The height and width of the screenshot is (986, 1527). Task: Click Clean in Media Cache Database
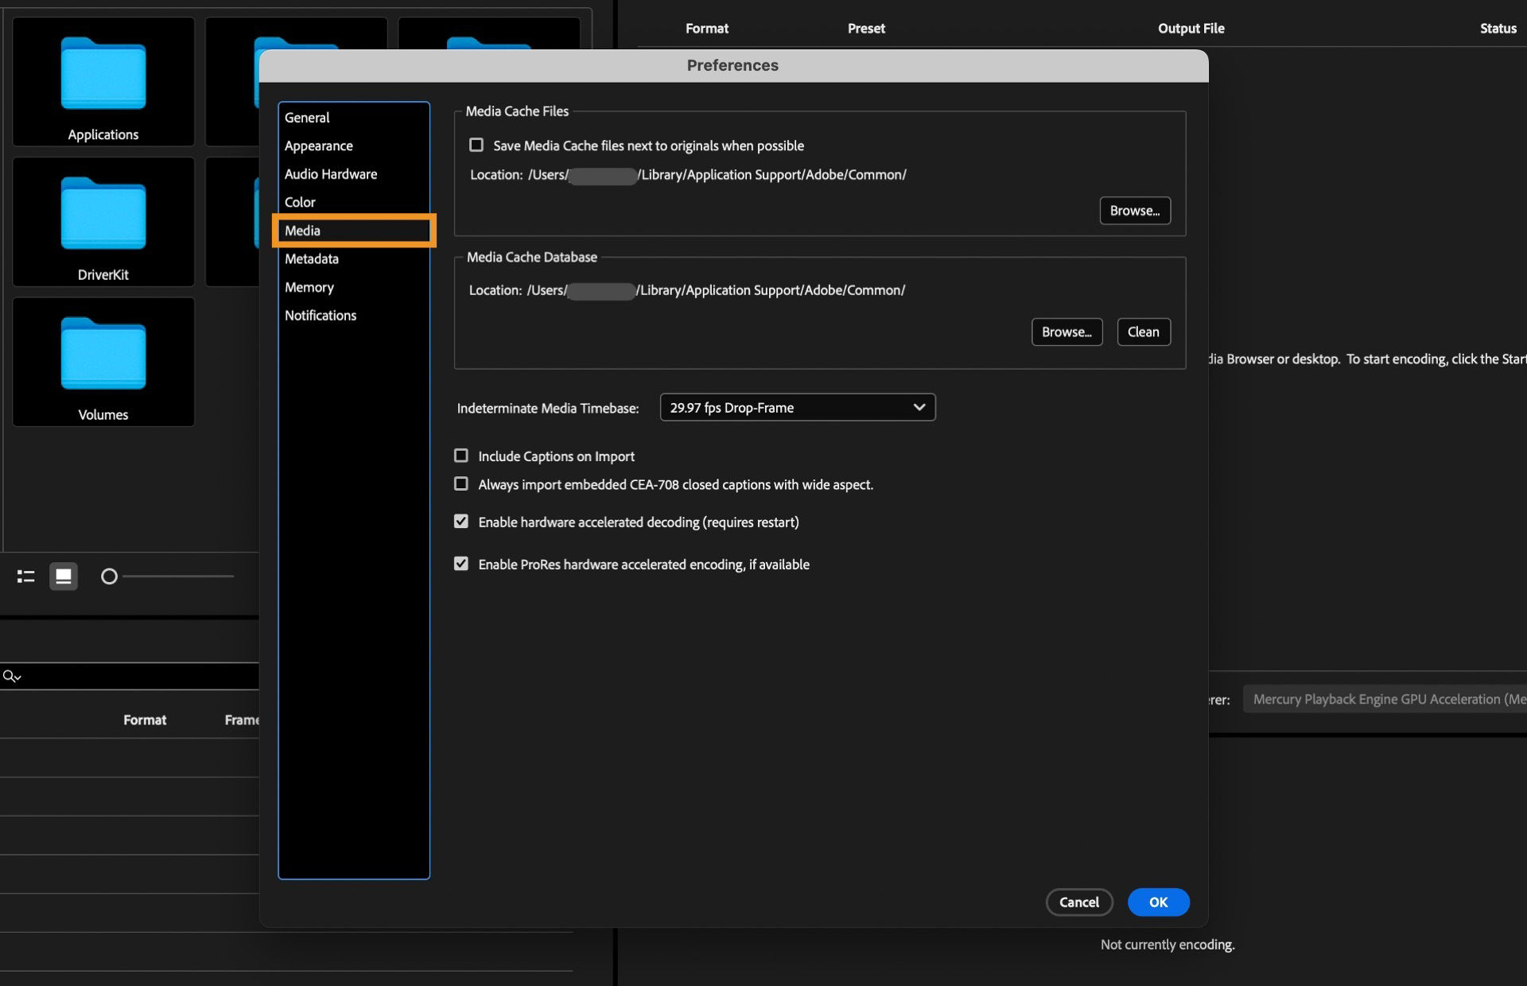1143,332
